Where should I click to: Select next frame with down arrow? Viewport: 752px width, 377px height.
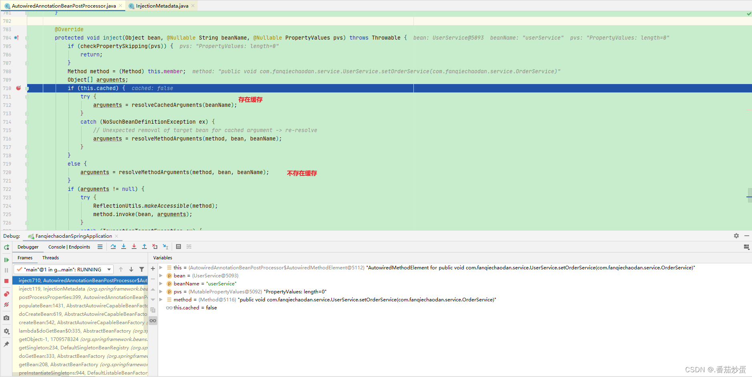[x=131, y=269]
